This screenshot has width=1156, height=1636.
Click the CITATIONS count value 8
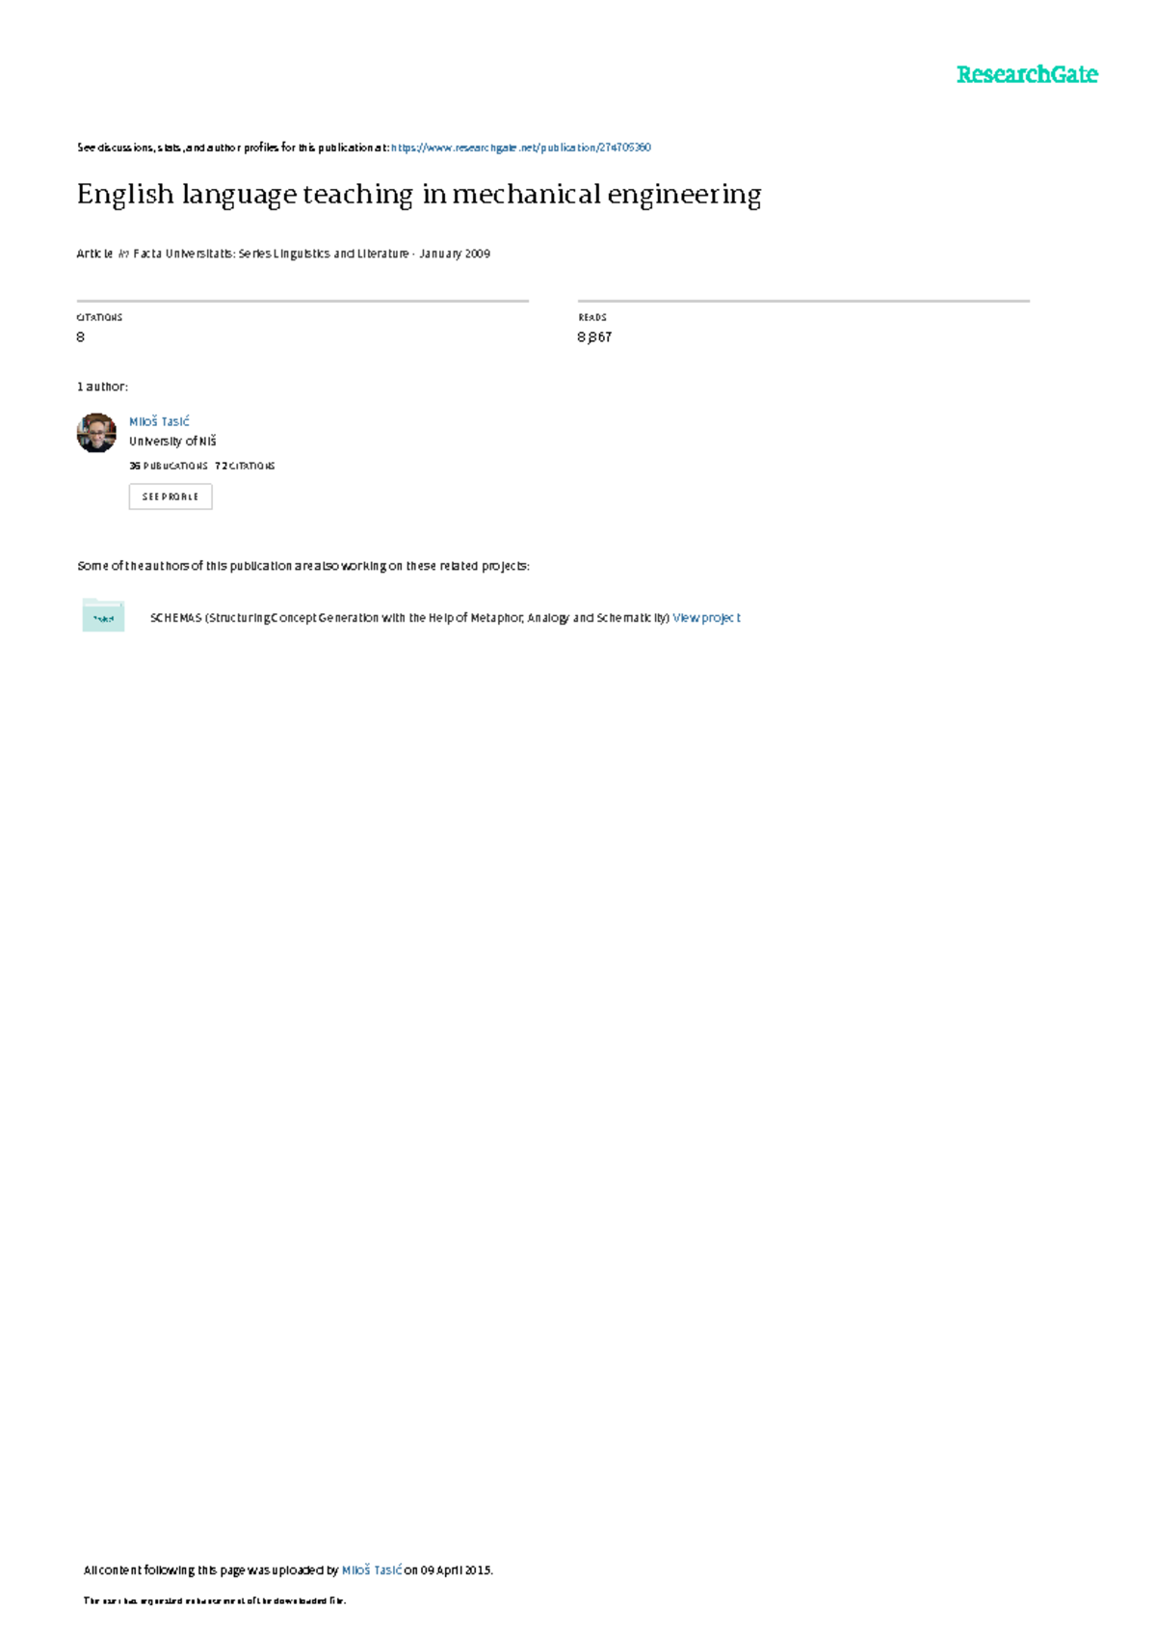point(81,336)
